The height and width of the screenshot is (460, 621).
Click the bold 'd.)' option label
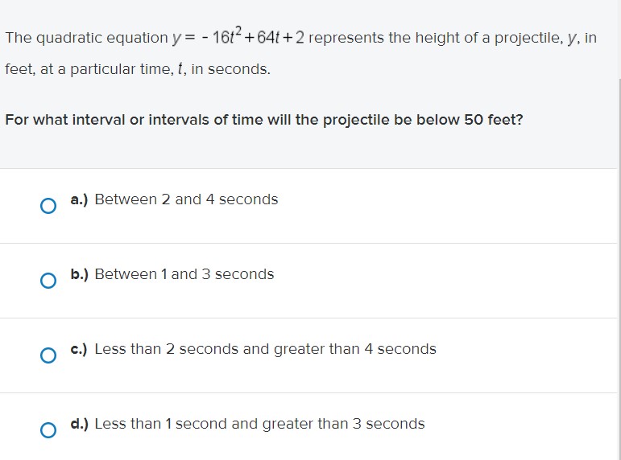point(79,424)
